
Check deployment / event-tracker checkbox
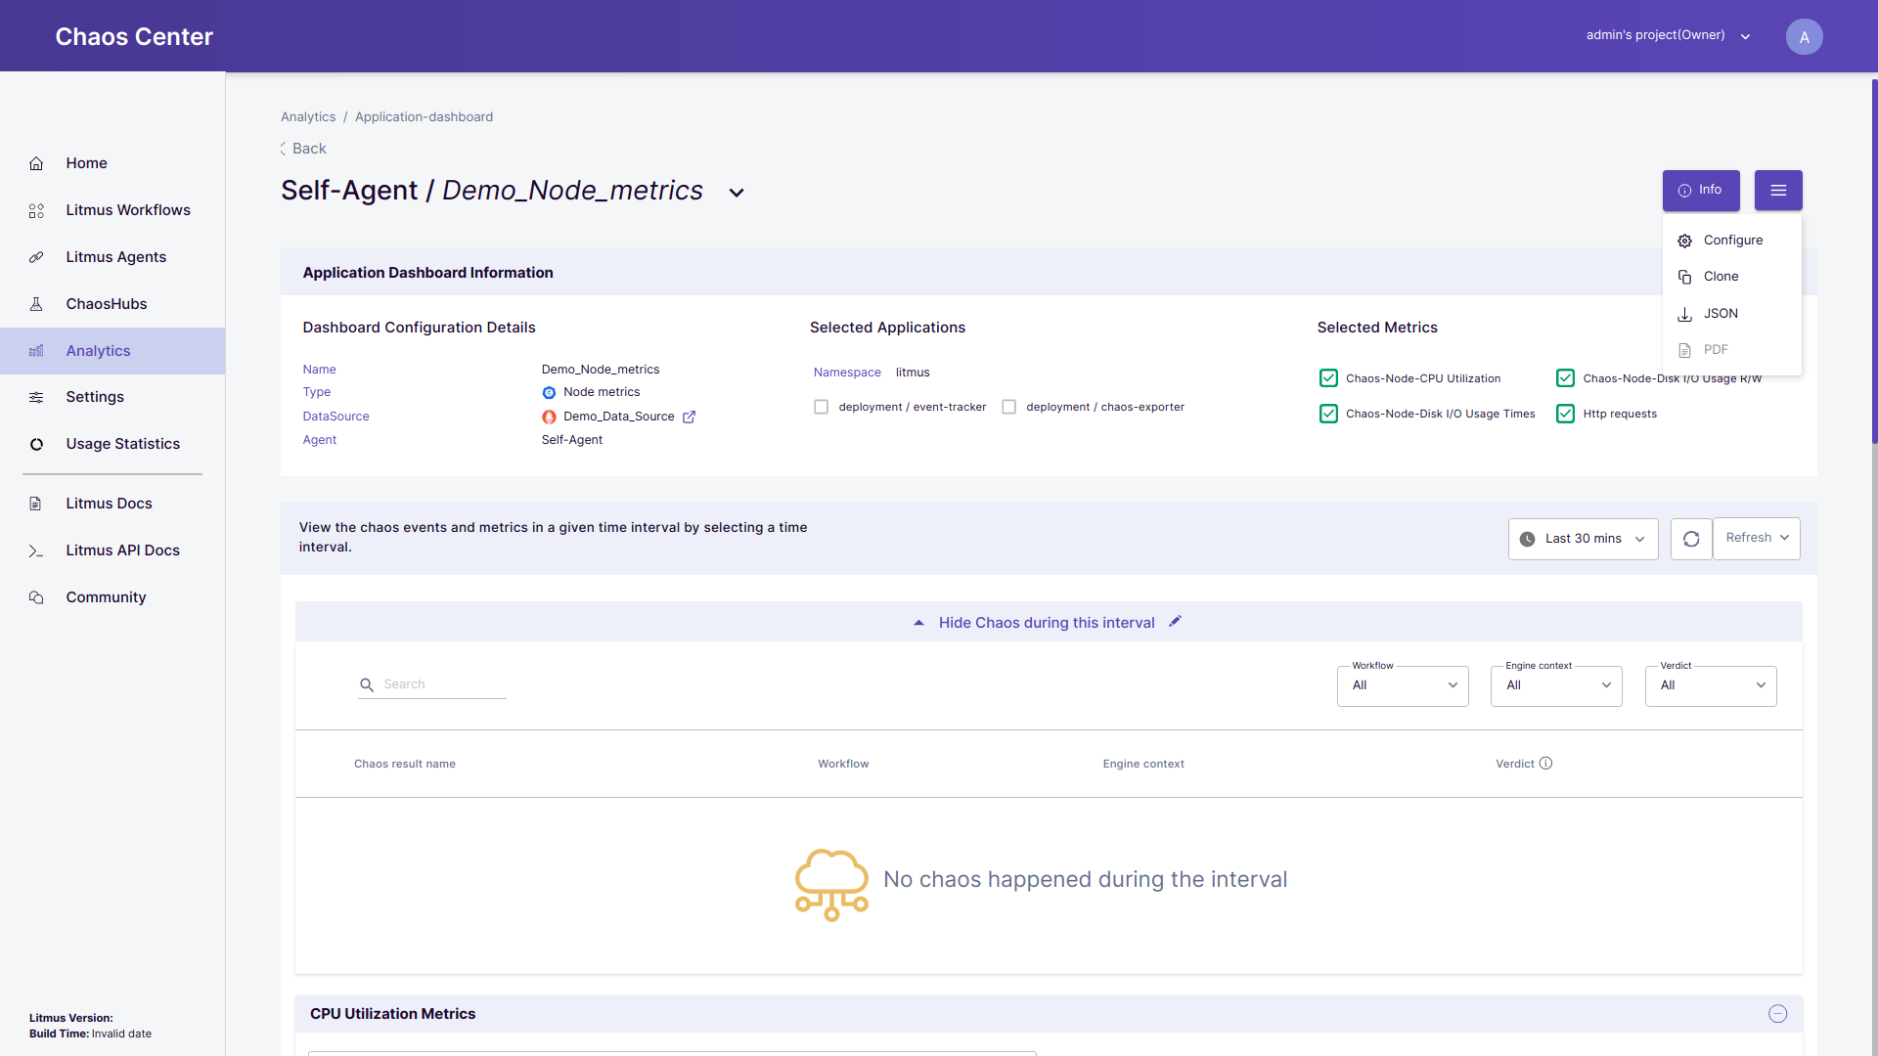click(821, 407)
